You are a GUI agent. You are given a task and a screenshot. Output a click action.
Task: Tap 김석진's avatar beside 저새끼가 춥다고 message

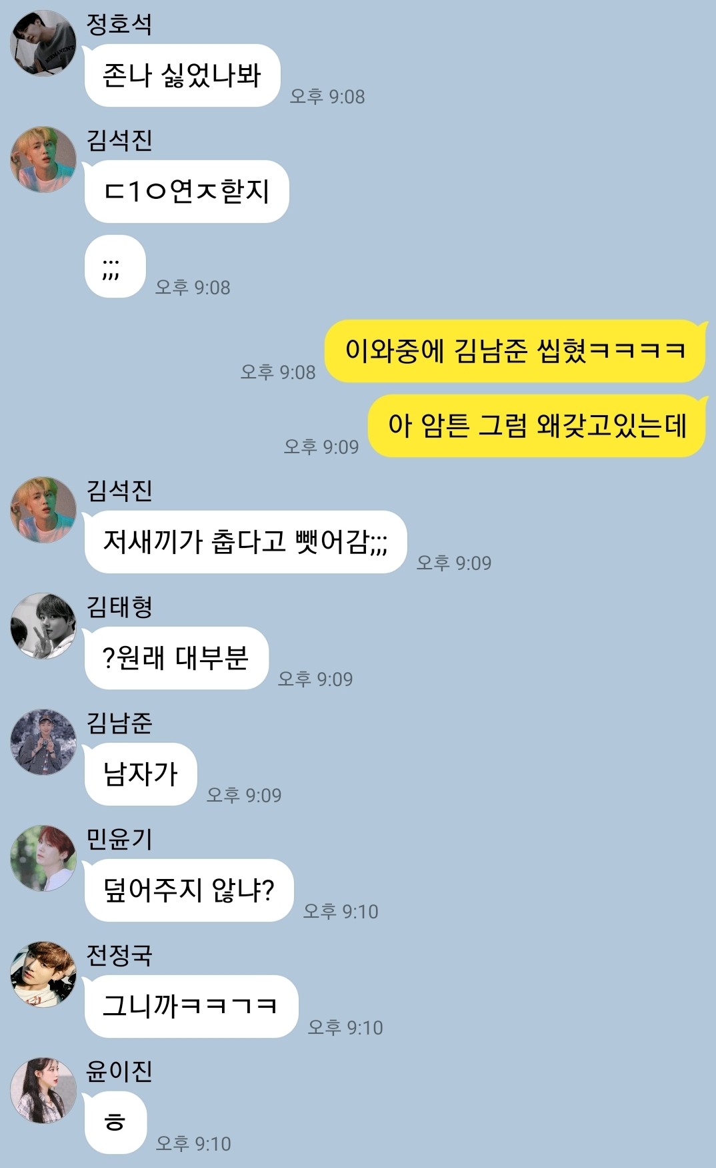point(43,510)
